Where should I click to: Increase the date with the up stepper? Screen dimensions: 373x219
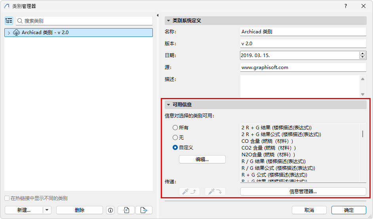[x=363, y=54]
